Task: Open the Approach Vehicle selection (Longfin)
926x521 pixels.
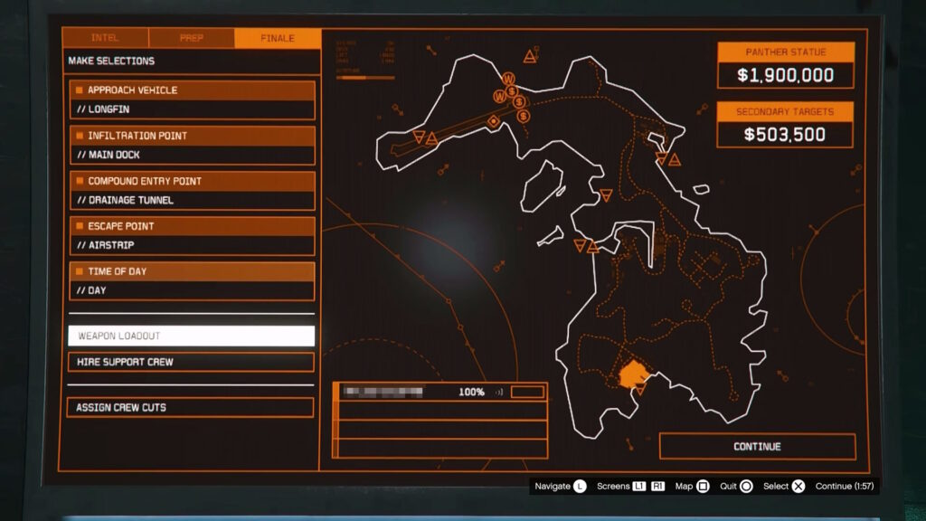Action: coord(192,99)
